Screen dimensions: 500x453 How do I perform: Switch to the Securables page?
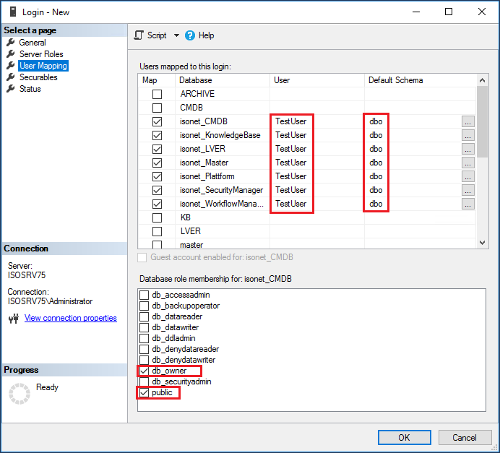38,77
